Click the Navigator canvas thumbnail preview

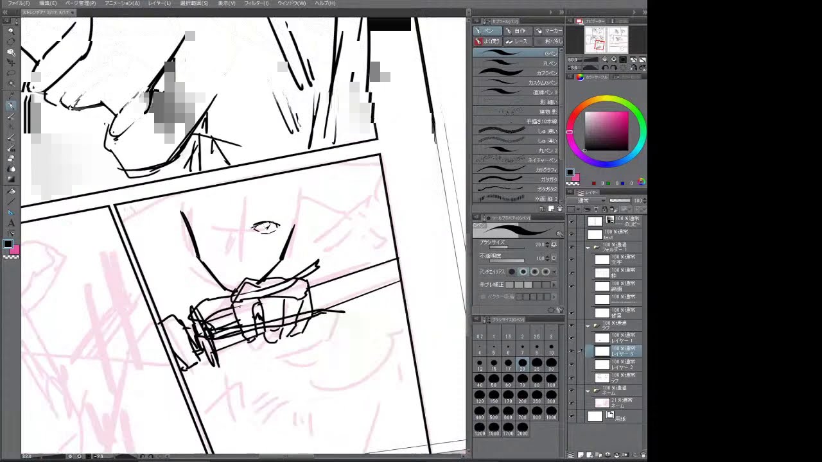(606, 40)
